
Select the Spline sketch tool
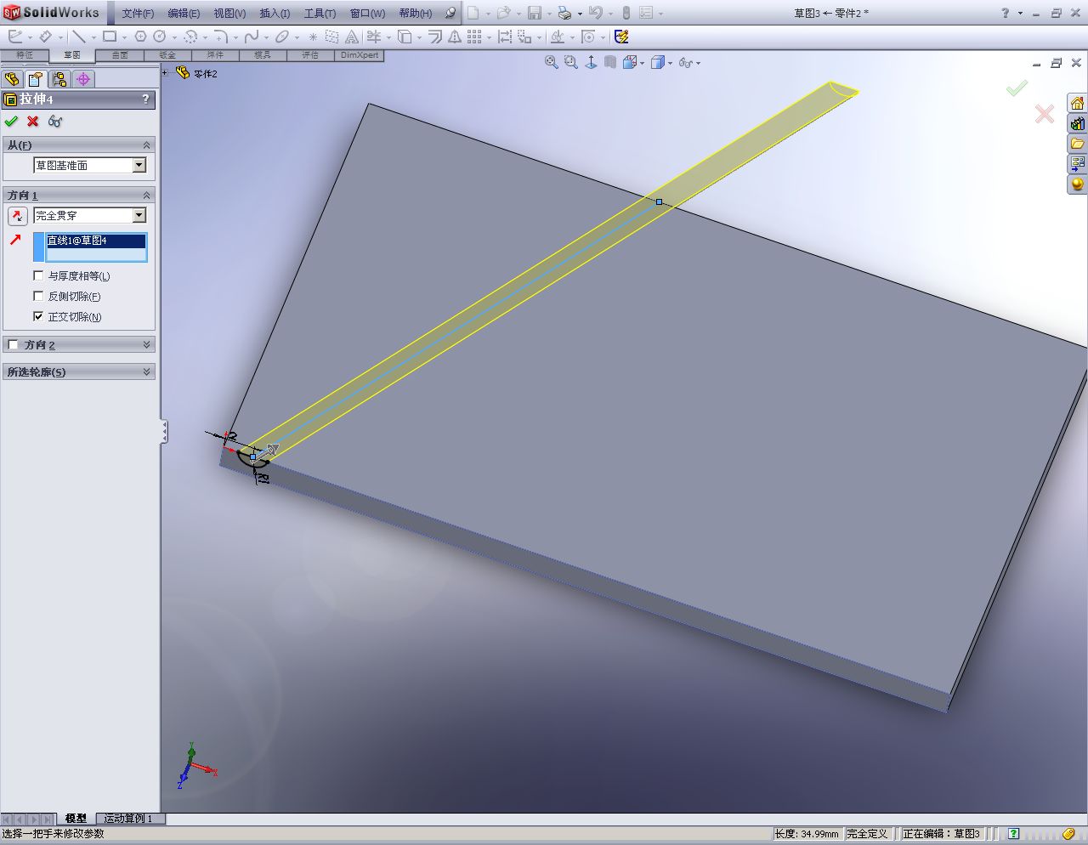click(252, 37)
